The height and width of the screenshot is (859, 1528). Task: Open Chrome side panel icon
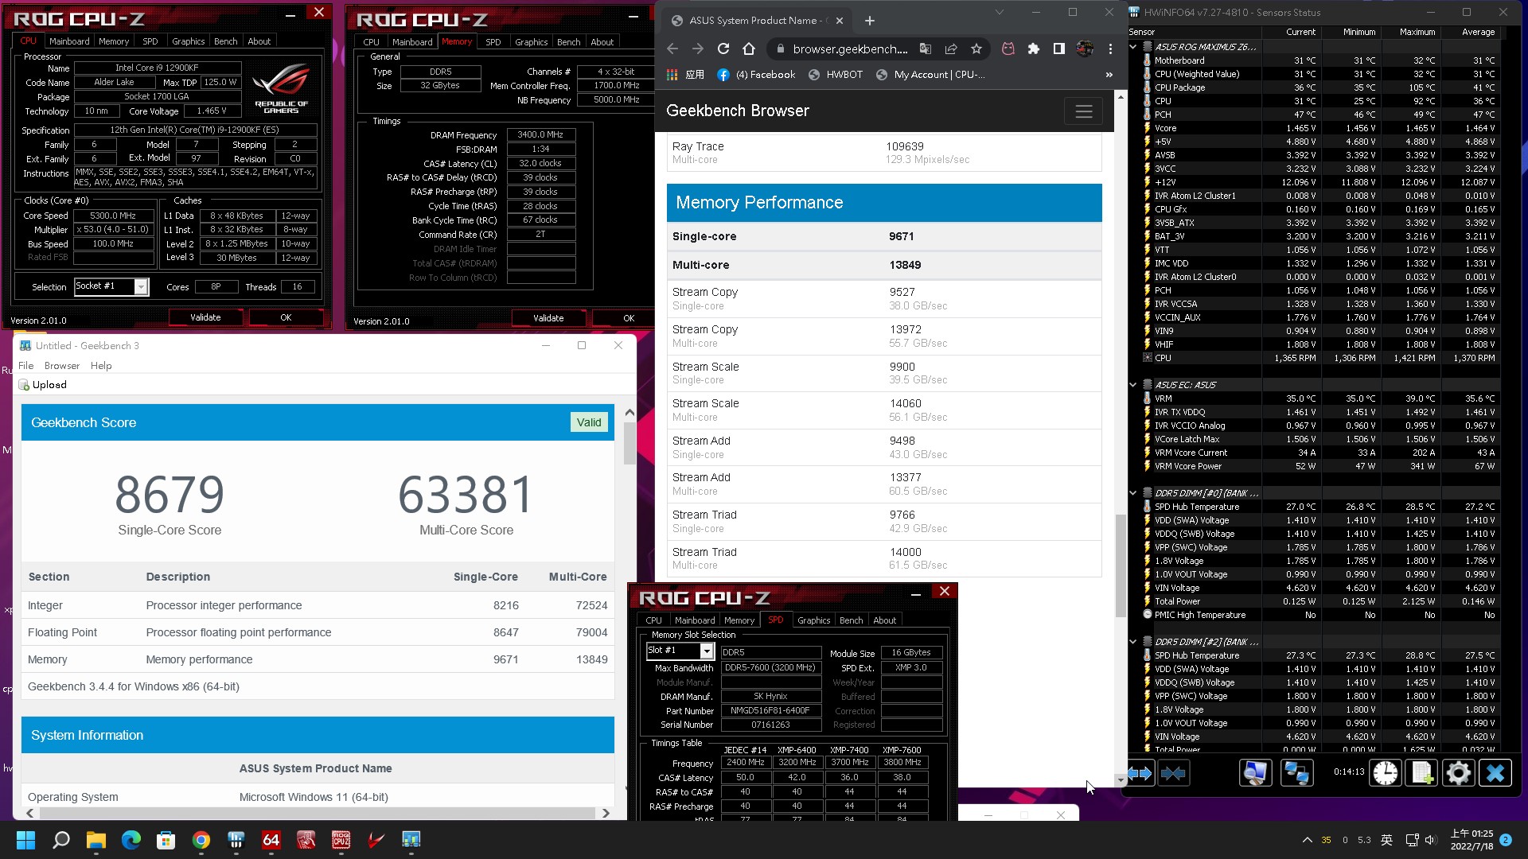1058,49
